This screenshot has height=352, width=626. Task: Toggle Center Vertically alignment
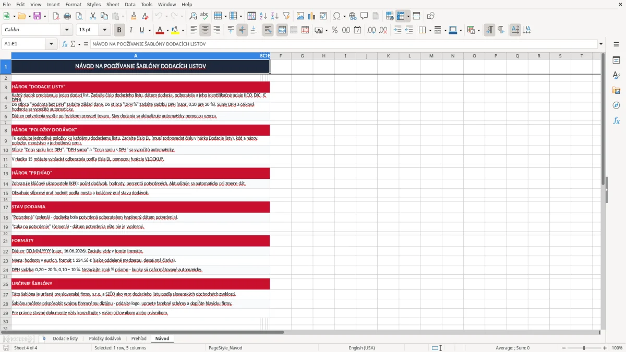pos(242,30)
